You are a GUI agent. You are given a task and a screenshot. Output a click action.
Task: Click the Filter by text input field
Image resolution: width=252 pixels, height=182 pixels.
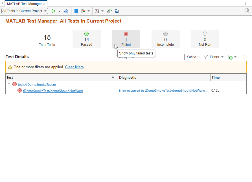149,57
